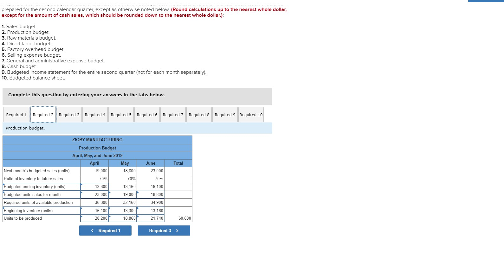Edit June units to be produced 21,740
This screenshot has height=259, width=504.
(x=151, y=218)
